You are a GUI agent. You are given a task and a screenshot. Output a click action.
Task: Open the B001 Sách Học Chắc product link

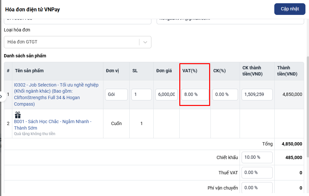click(x=53, y=124)
